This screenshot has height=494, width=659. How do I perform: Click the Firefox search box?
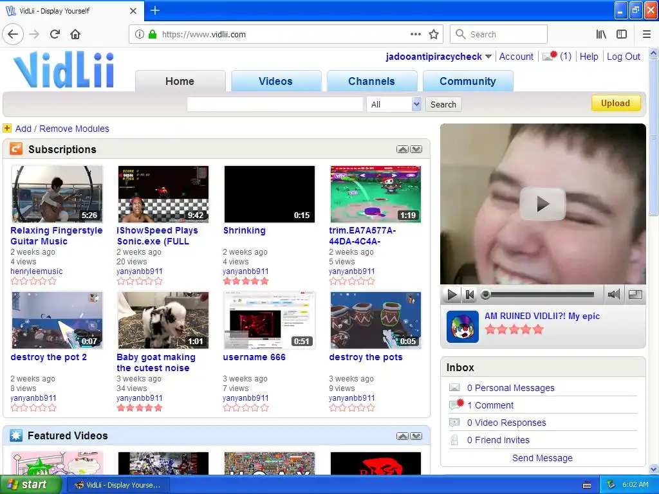[499, 34]
